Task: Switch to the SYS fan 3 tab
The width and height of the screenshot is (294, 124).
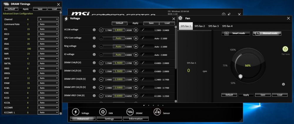Action: 213,26
